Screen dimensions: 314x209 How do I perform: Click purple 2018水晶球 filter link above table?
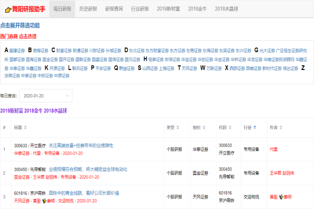[55, 111]
